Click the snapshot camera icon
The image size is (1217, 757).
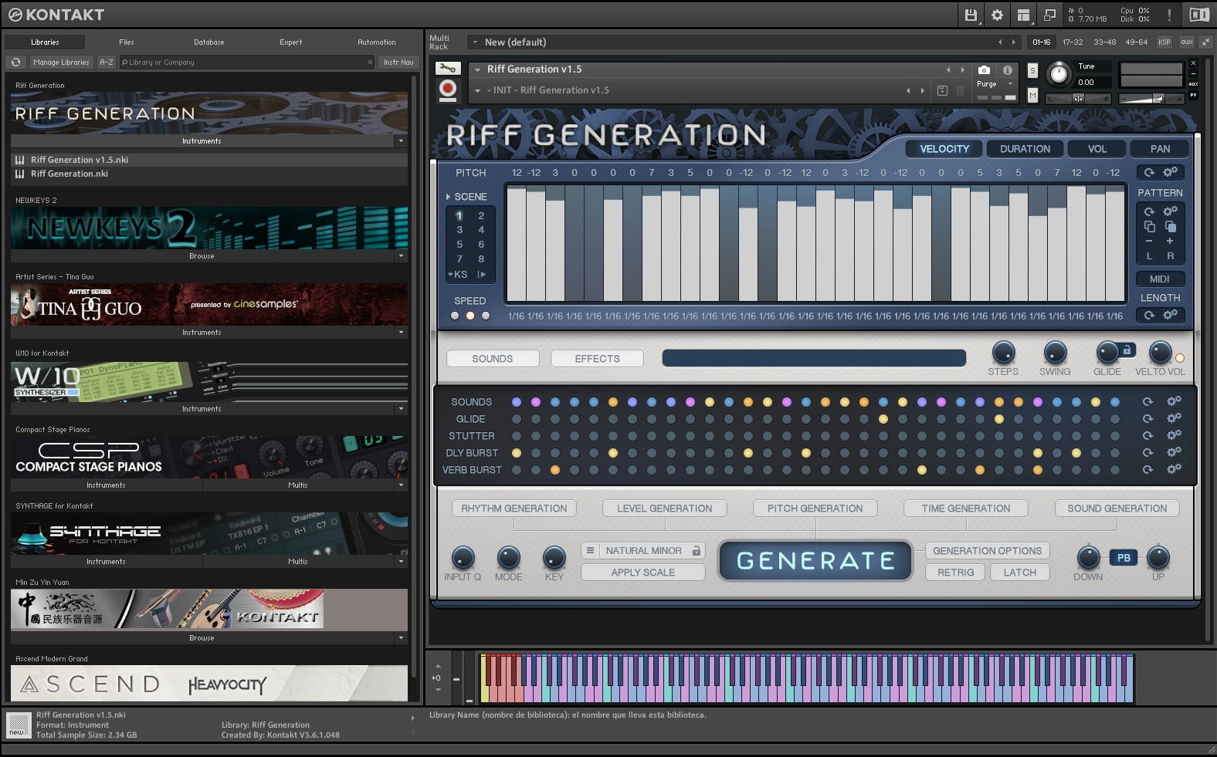click(x=984, y=70)
